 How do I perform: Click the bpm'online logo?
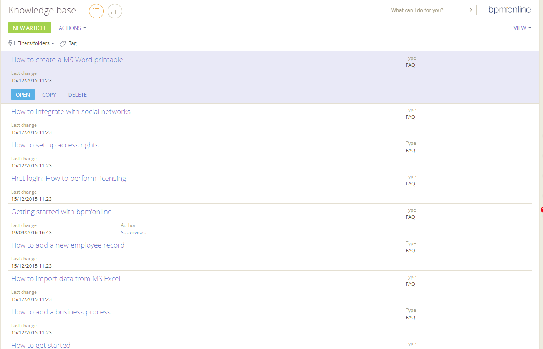pyautogui.click(x=510, y=10)
